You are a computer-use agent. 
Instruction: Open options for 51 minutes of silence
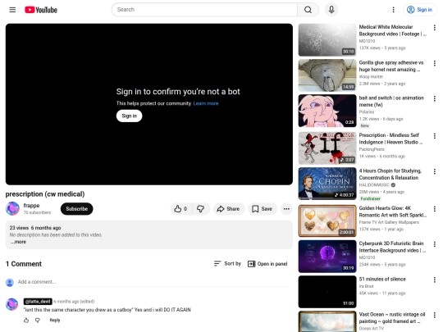435,280
